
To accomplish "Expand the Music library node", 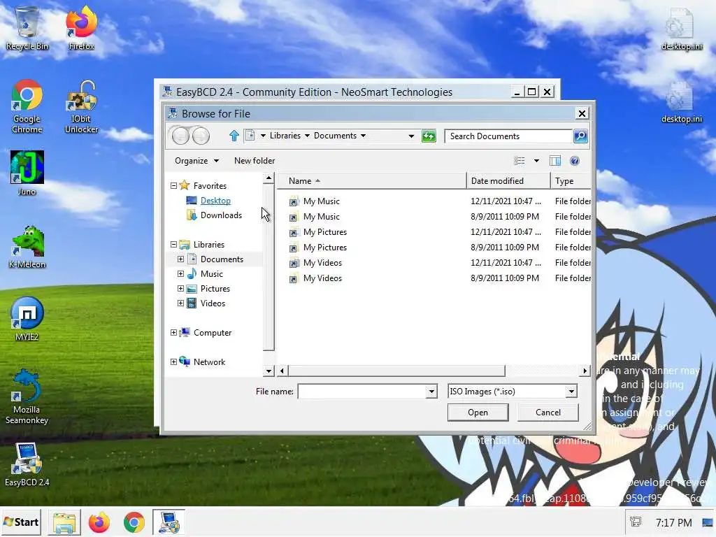I will pyautogui.click(x=181, y=274).
